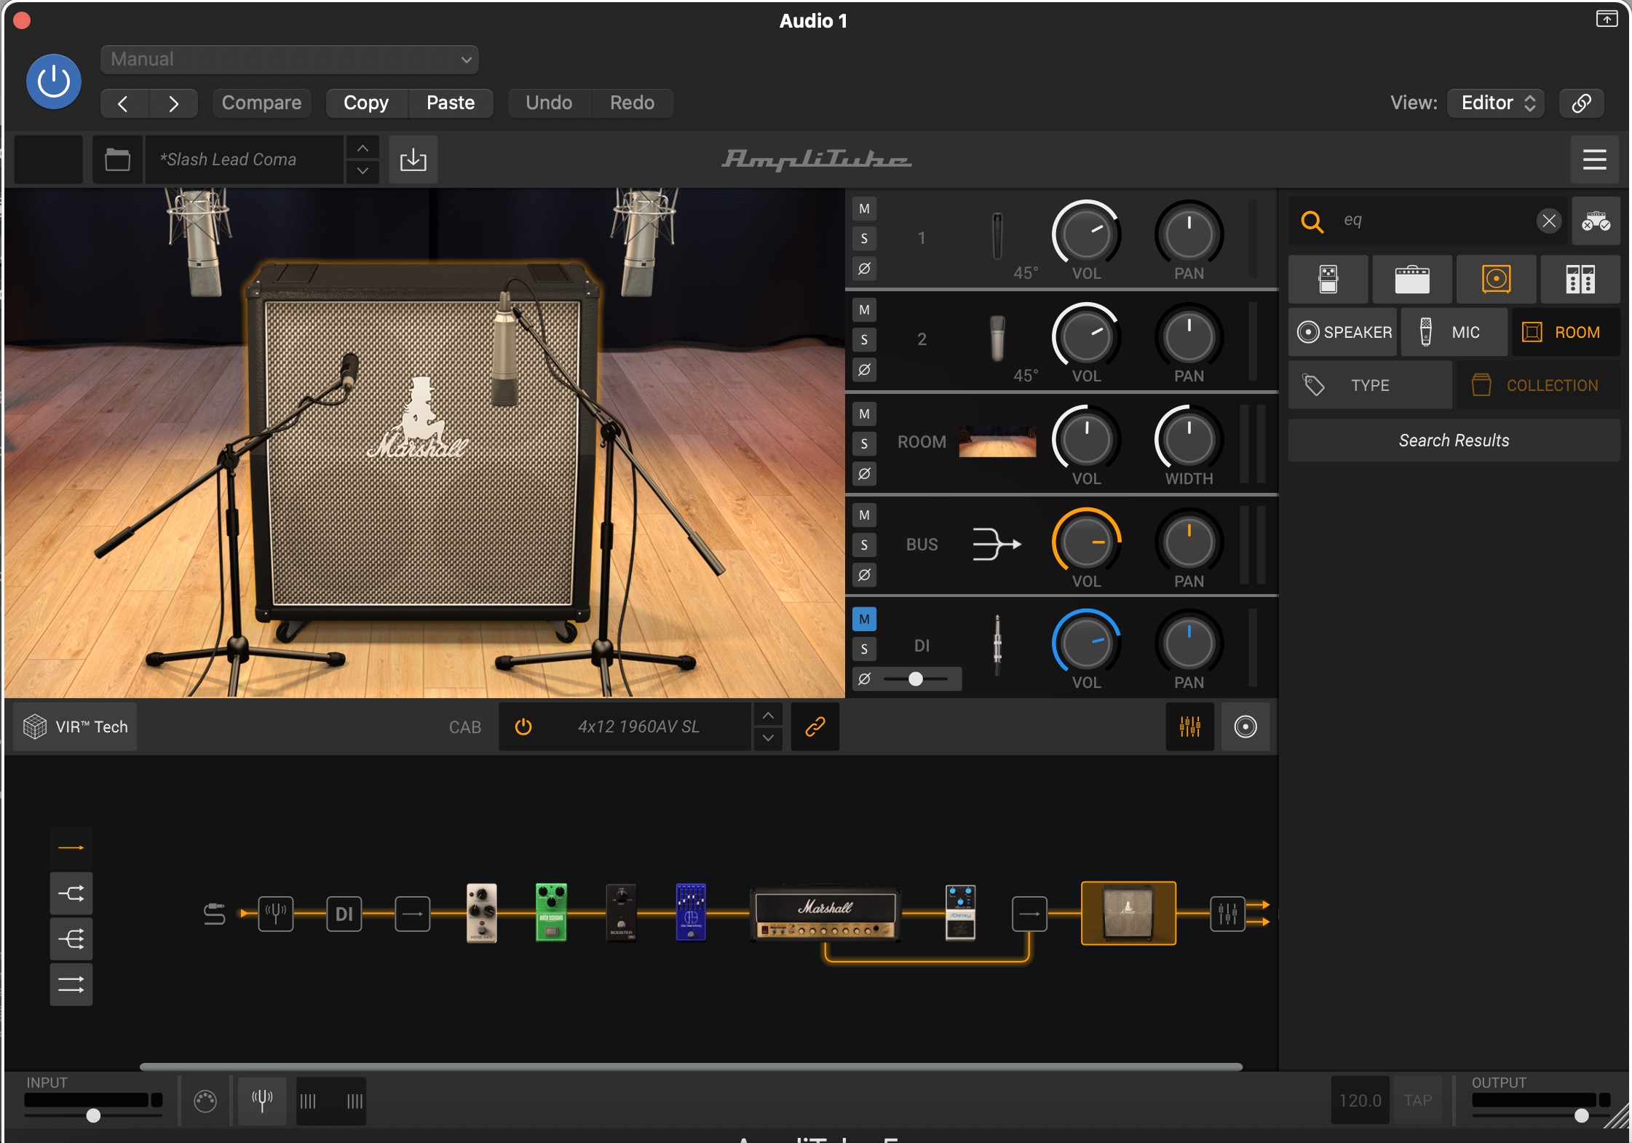Open the mixer faders view icon

(x=1190, y=727)
